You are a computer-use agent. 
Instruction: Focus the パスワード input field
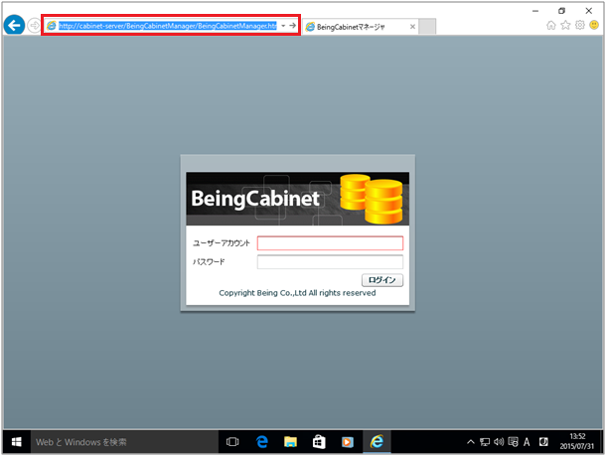(330, 261)
